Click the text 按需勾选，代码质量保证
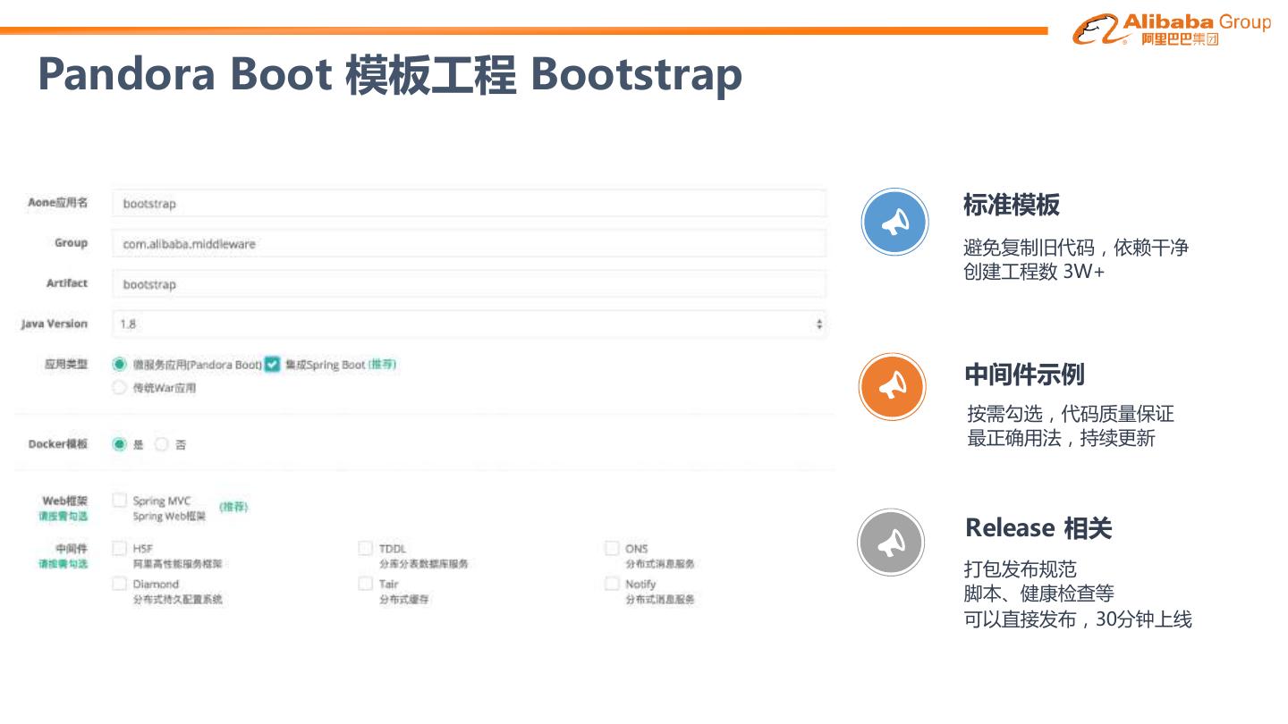 point(1071,414)
